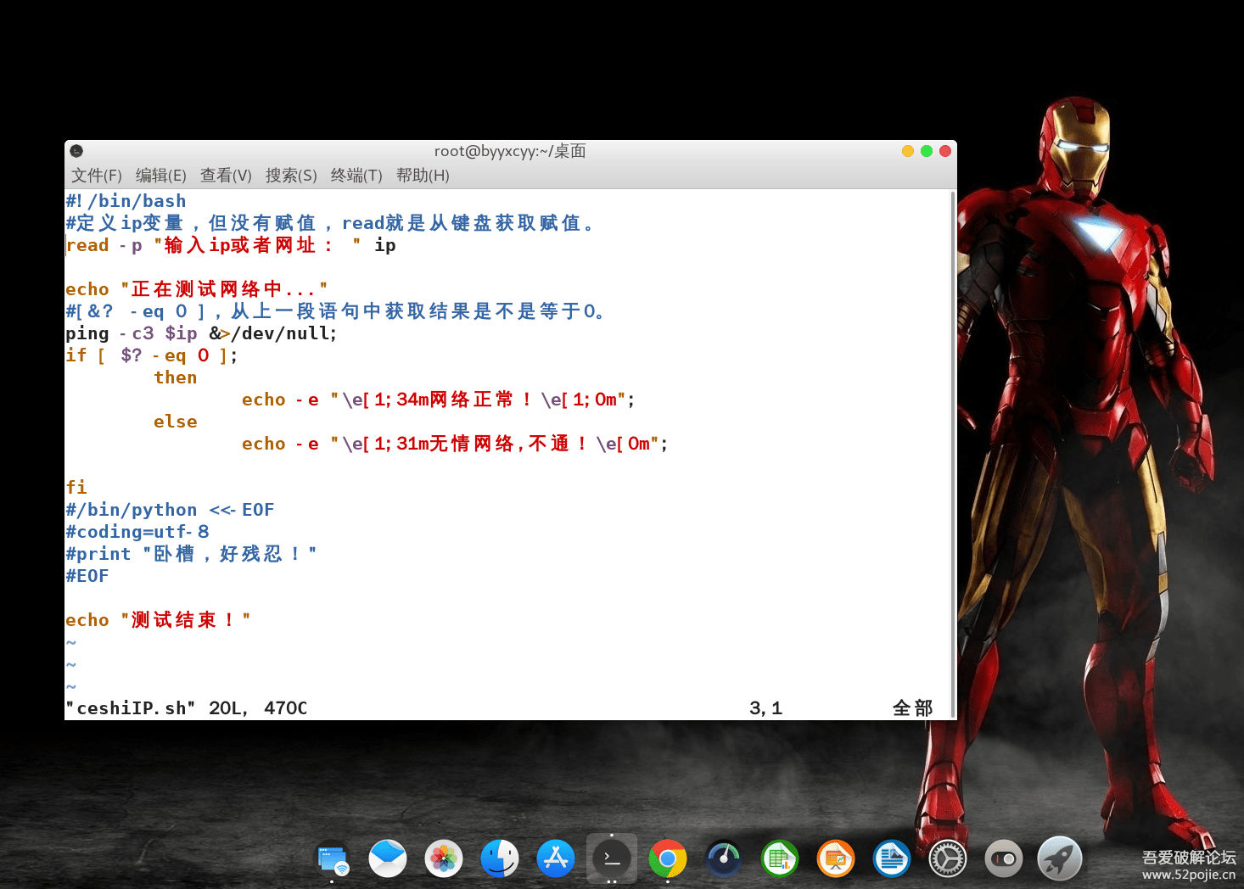Screen dimensions: 1244x889
Task: Open the 编辑(E) menu
Action: pyautogui.click(x=161, y=176)
